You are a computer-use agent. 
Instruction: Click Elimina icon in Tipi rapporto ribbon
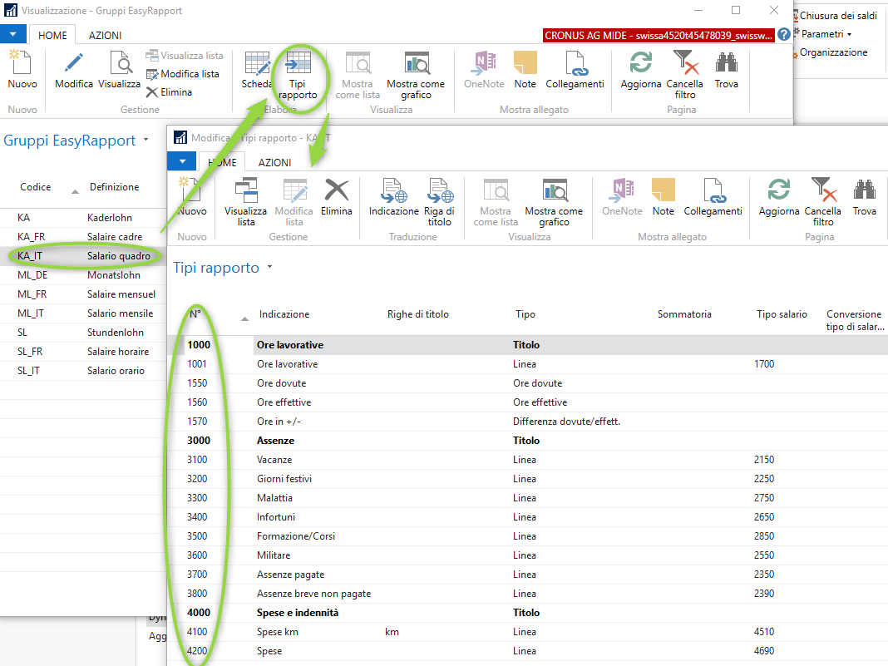(337, 192)
